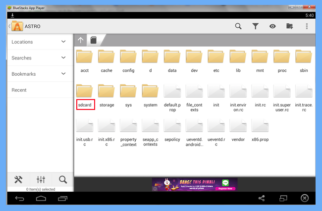This screenshot has width=322, height=211.
Task: Tap the Android recent apps button
Action: click(62, 198)
